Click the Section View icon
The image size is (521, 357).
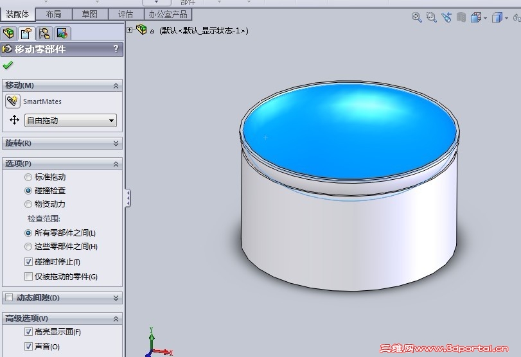(x=461, y=17)
